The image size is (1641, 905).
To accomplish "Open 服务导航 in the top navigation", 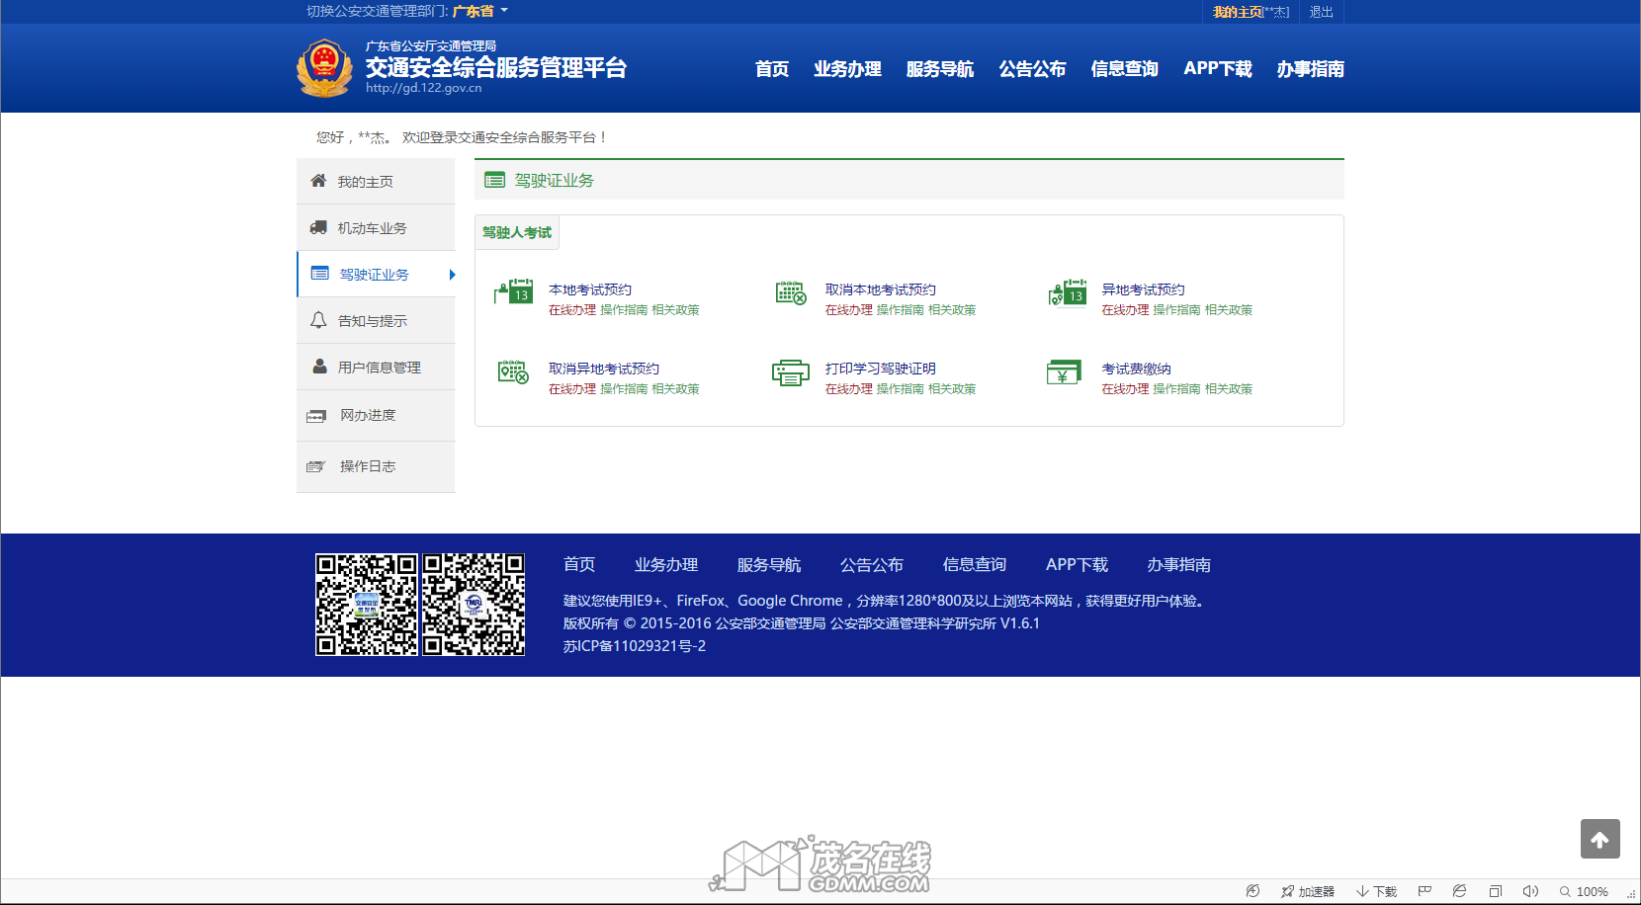I will 940,68.
